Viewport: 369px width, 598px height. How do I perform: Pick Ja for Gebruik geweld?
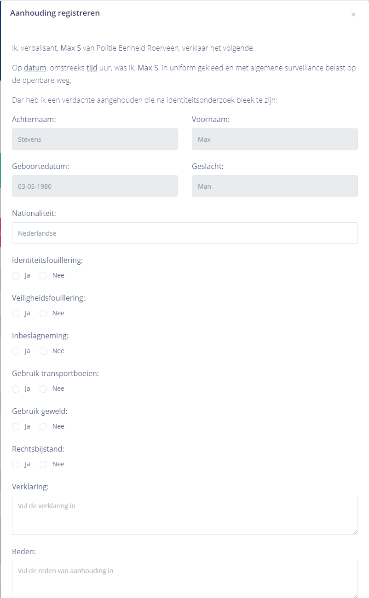(x=16, y=427)
